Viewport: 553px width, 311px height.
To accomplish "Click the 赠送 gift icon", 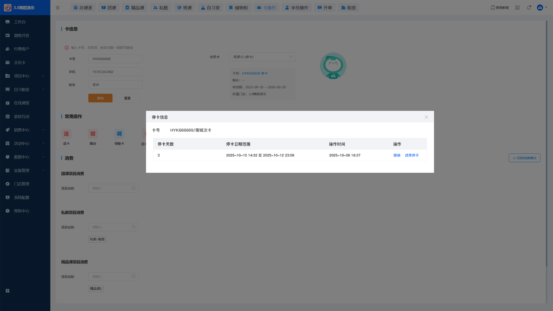I will click(92, 134).
